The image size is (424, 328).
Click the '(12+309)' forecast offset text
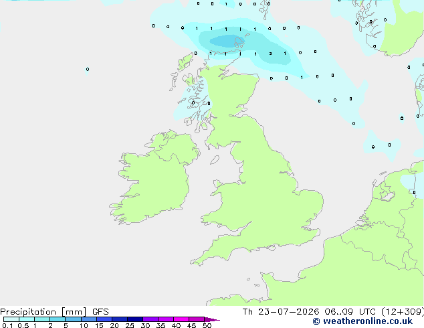pos(403,312)
